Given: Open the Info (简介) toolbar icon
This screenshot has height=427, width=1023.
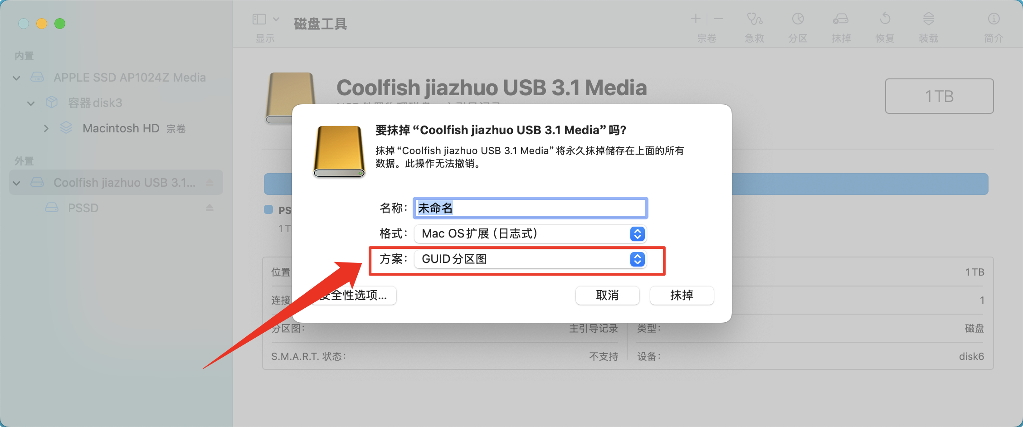Looking at the screenshot, I should 994,19.
